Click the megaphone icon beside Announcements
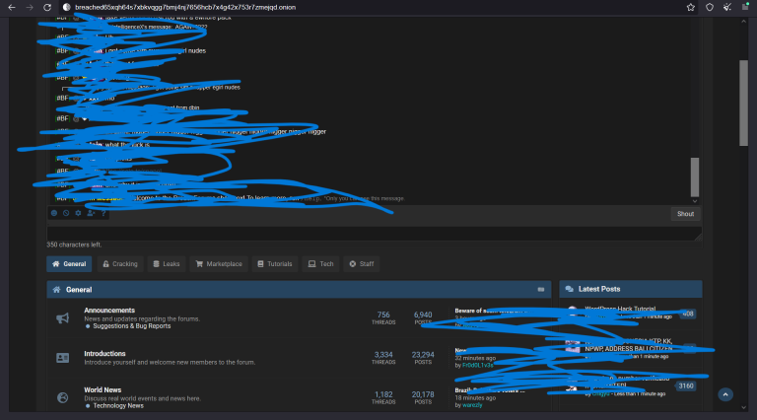 coord(62,317)
